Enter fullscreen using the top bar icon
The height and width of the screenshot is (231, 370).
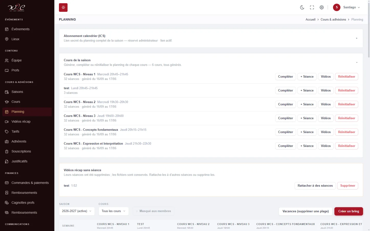pyautogui.click(x=312, y=7)
